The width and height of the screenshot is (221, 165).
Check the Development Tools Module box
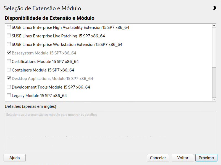tap(9, 87)
